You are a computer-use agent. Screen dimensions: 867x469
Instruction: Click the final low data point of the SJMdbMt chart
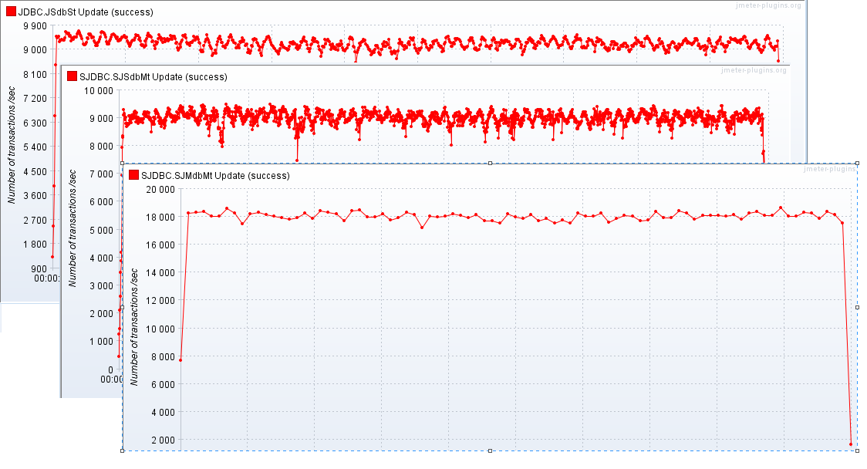851,444
